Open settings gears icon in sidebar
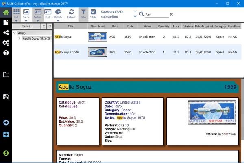The image size is (244, 163). pos(6,42)
